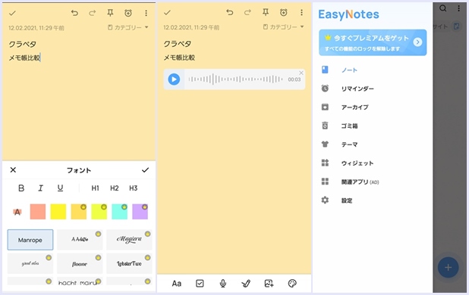Toggle italic text formatting
The width and height of the screenshot is (469, 295).
41,188
